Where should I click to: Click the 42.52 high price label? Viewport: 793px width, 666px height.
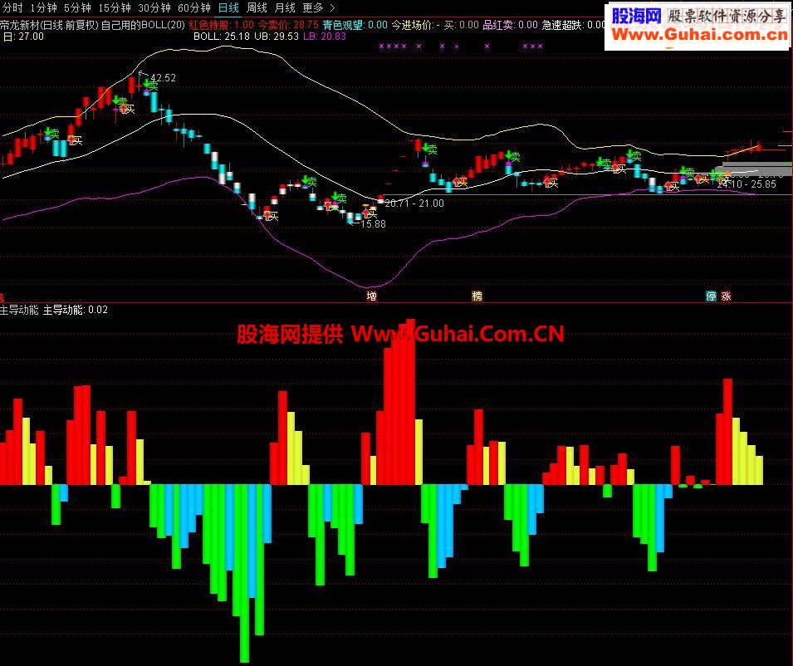click(164, 78)
